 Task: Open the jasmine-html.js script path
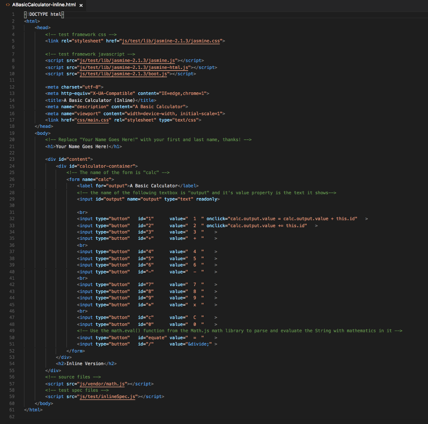134,67
